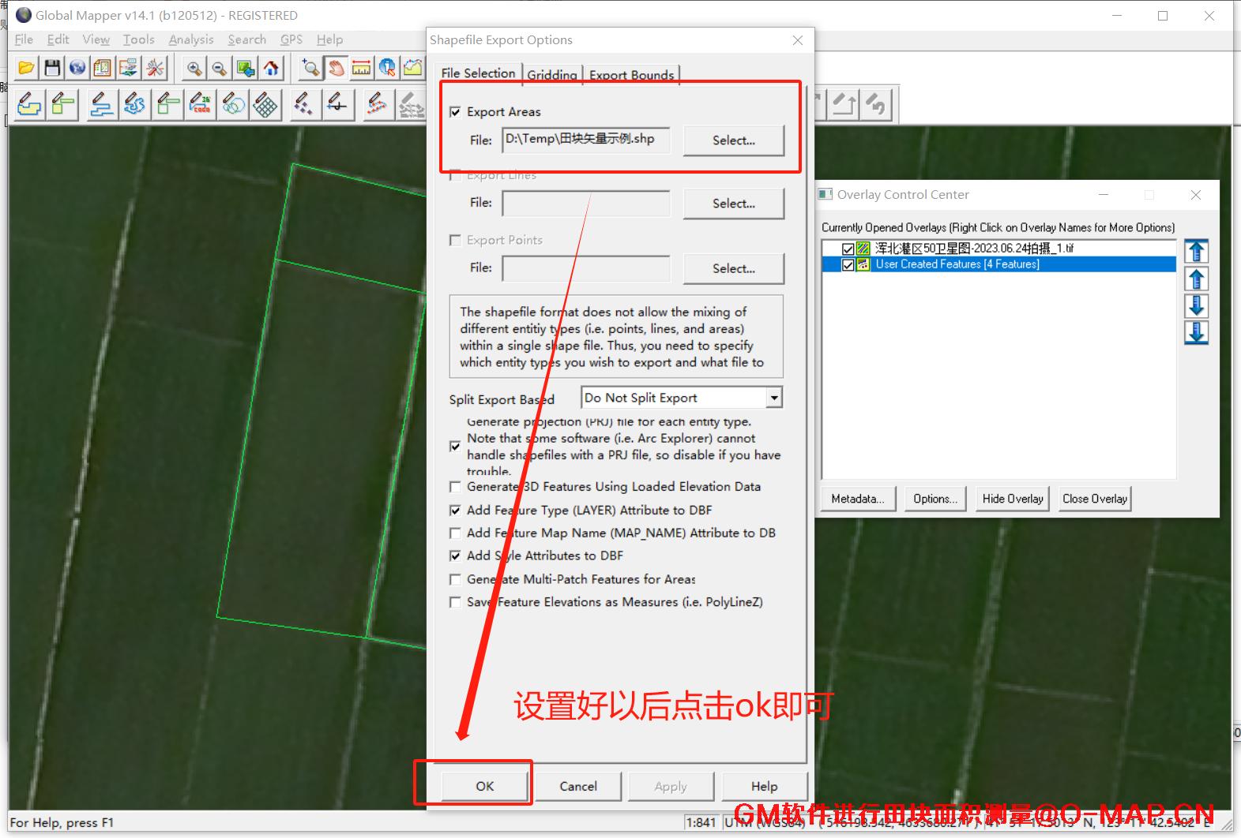The width and height of the screenshot is (1241, 838).
Task: Open the Export Bounds tab
Action: click(x=631, y=75)
